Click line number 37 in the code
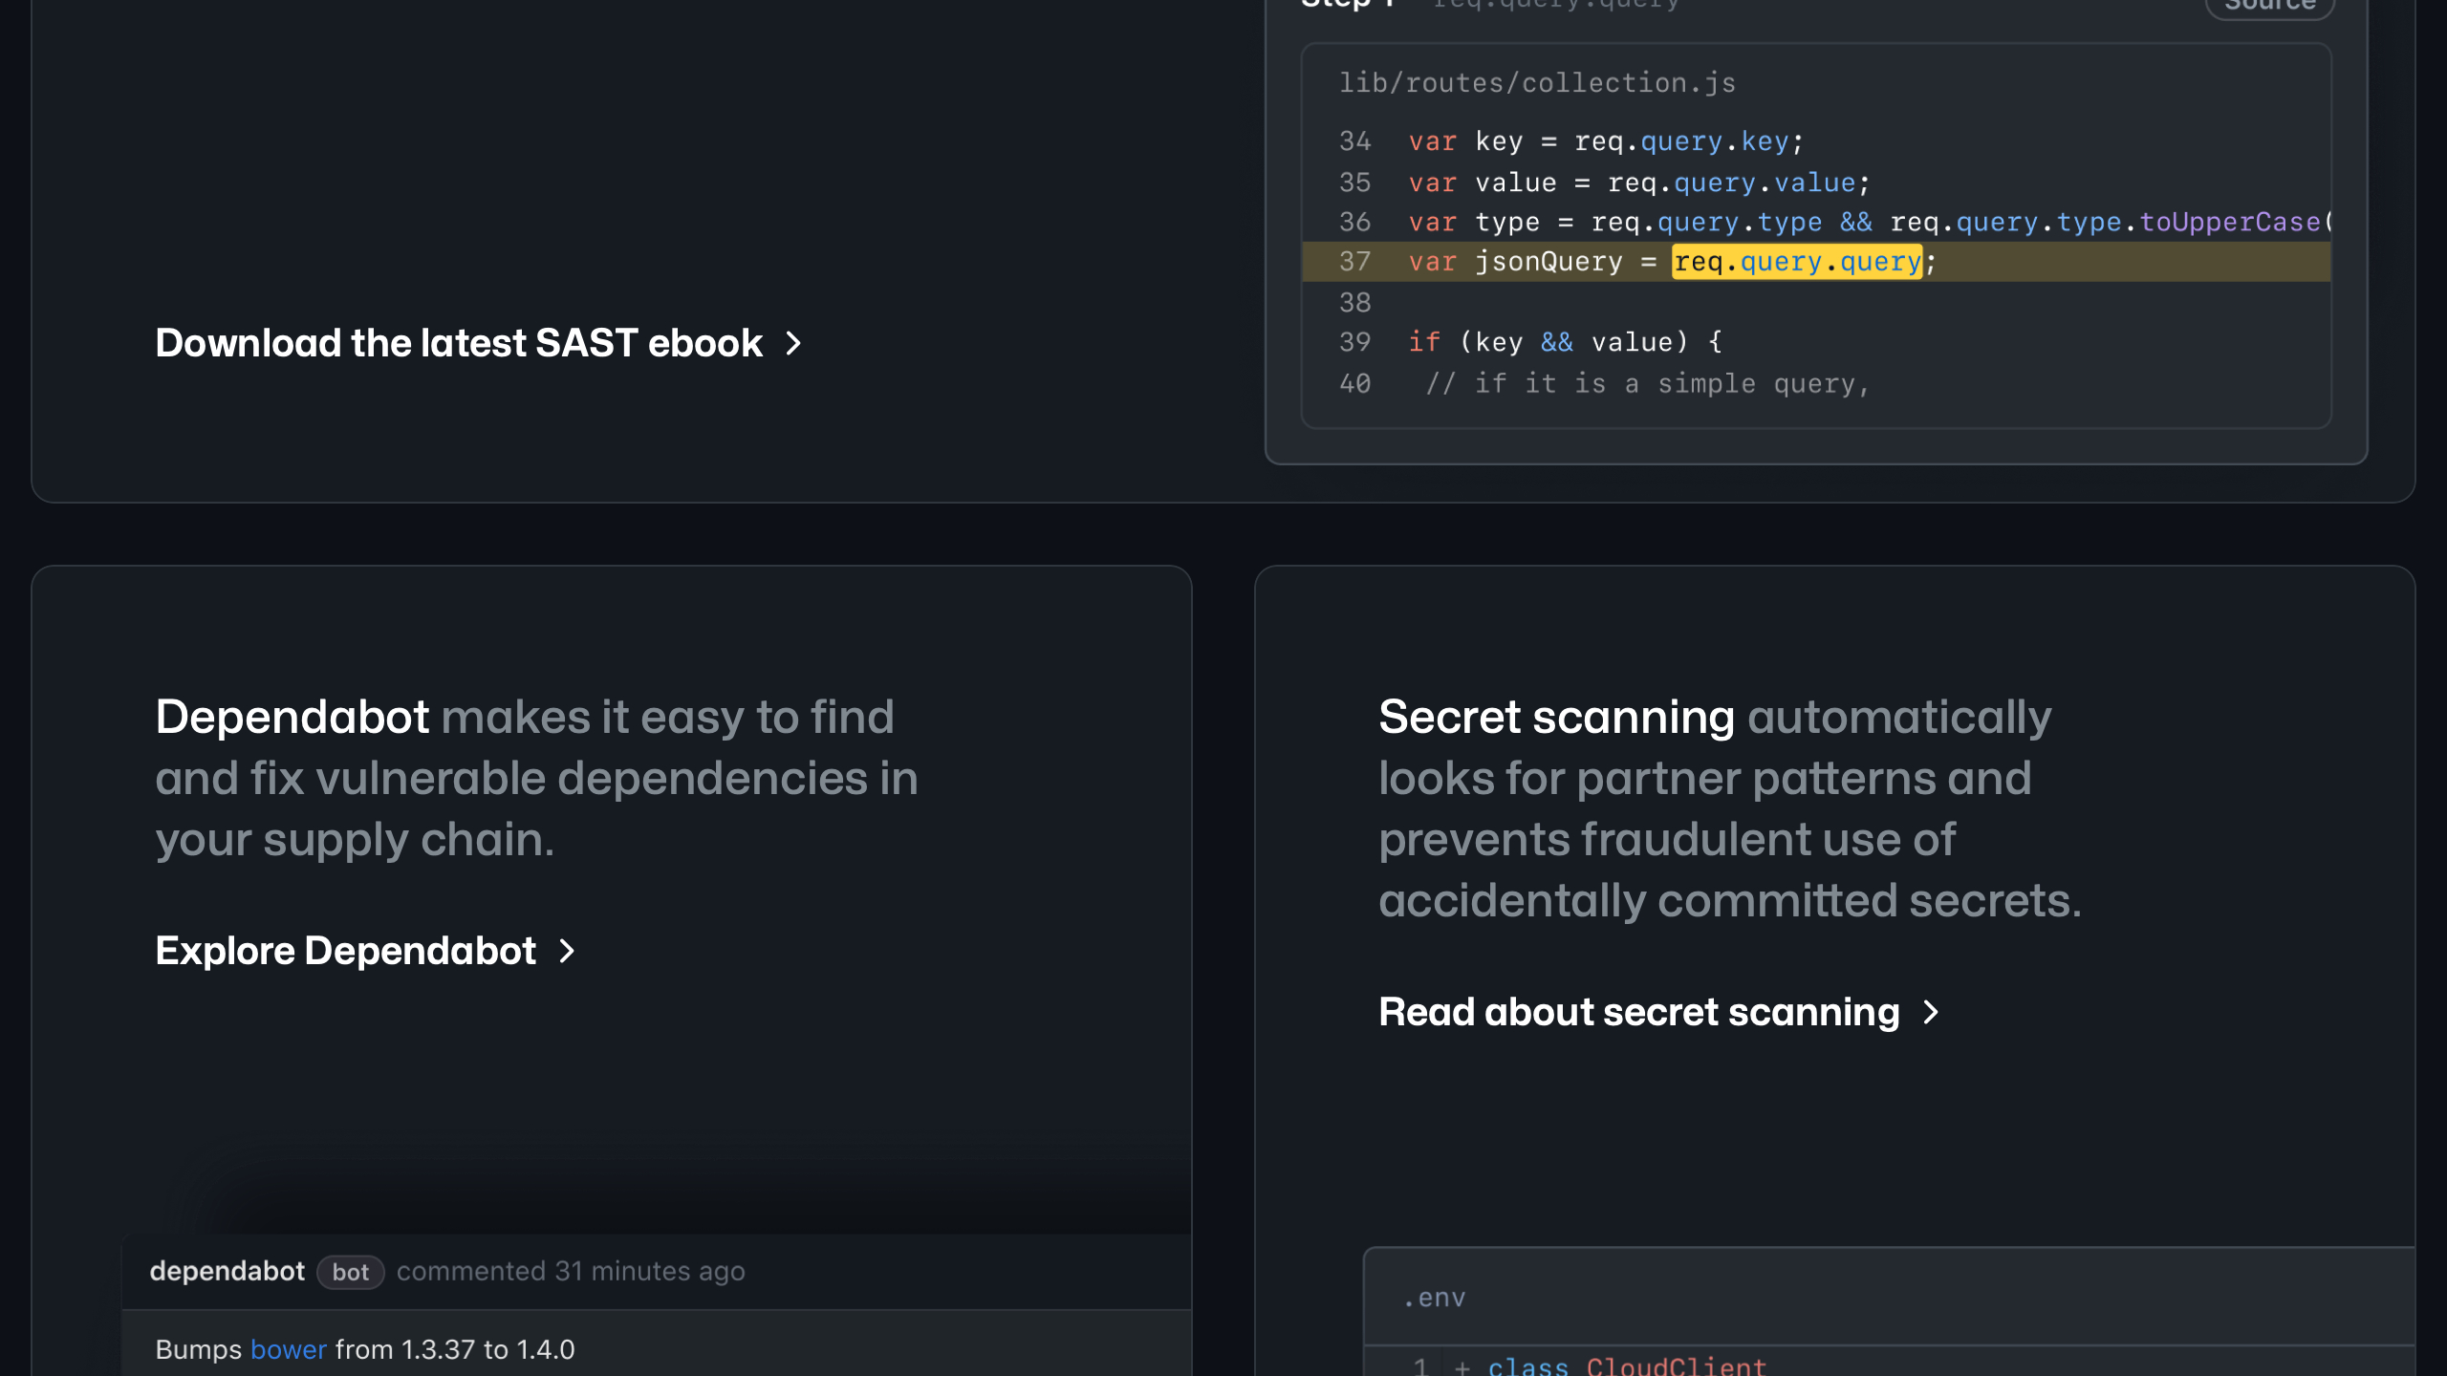 (1355, 262)
